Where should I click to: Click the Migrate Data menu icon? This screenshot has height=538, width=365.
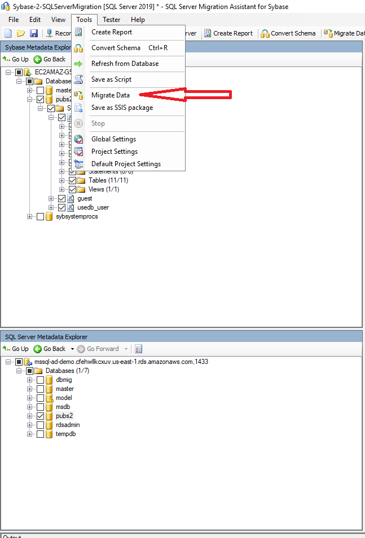pyautogui.click(x=79, y=95)
